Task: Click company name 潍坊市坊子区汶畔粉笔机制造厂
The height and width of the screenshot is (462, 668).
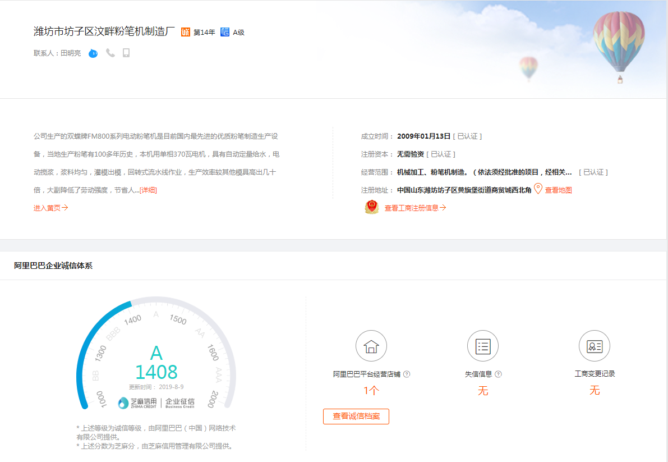Action: tap(104, 31)
